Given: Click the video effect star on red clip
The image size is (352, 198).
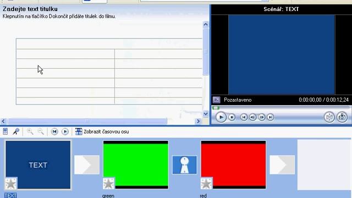Looking at the screenshot, I should tap(207, 184).
